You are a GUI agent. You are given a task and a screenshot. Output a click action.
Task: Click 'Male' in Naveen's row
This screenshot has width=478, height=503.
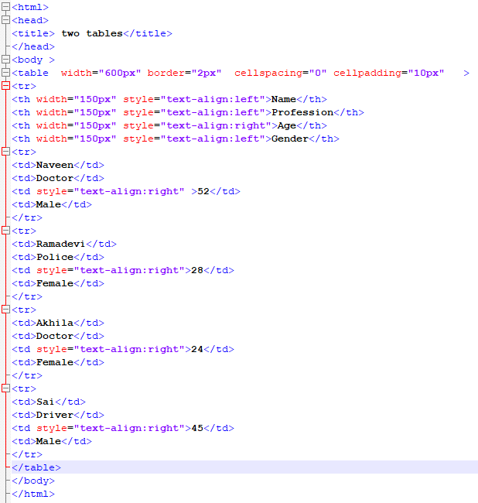[x=49, y=204]
